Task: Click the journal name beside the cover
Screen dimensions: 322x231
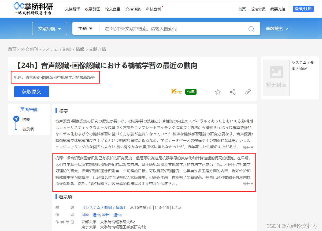Action: pyautogui.click(x=303, y=65)
